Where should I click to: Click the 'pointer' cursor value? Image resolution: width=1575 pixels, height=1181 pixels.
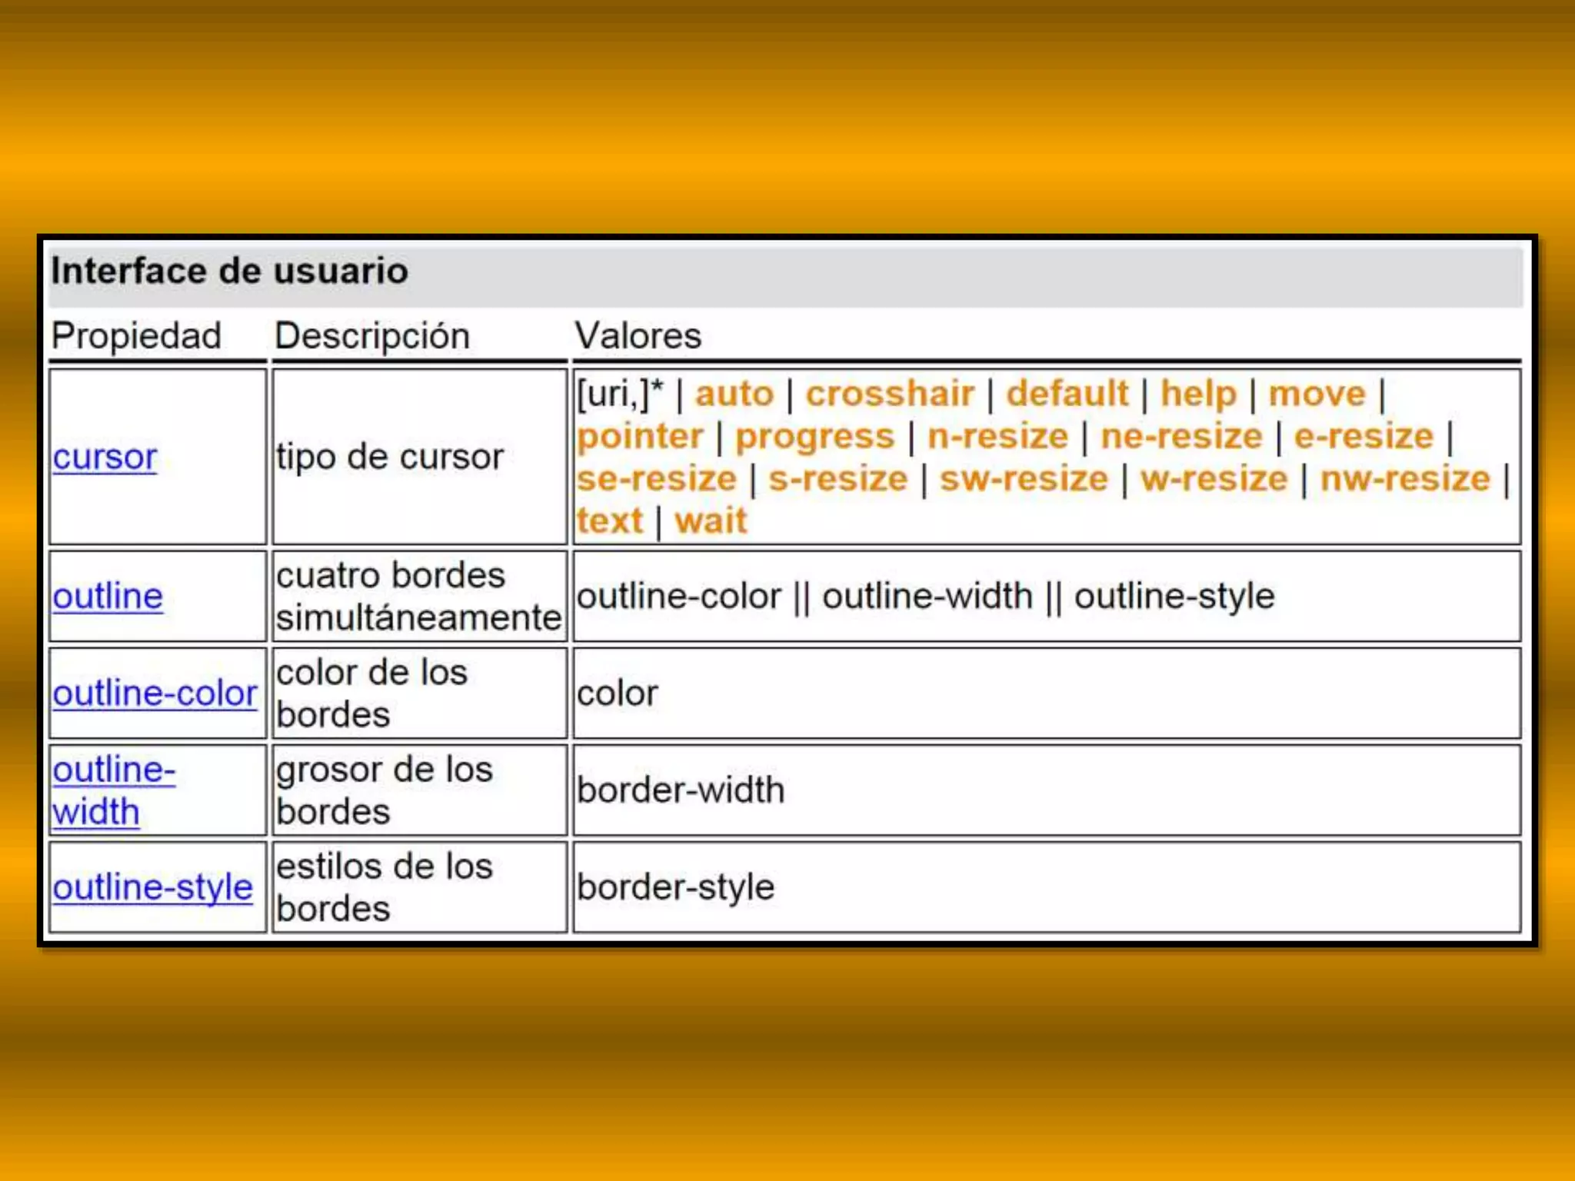(641, 437)
